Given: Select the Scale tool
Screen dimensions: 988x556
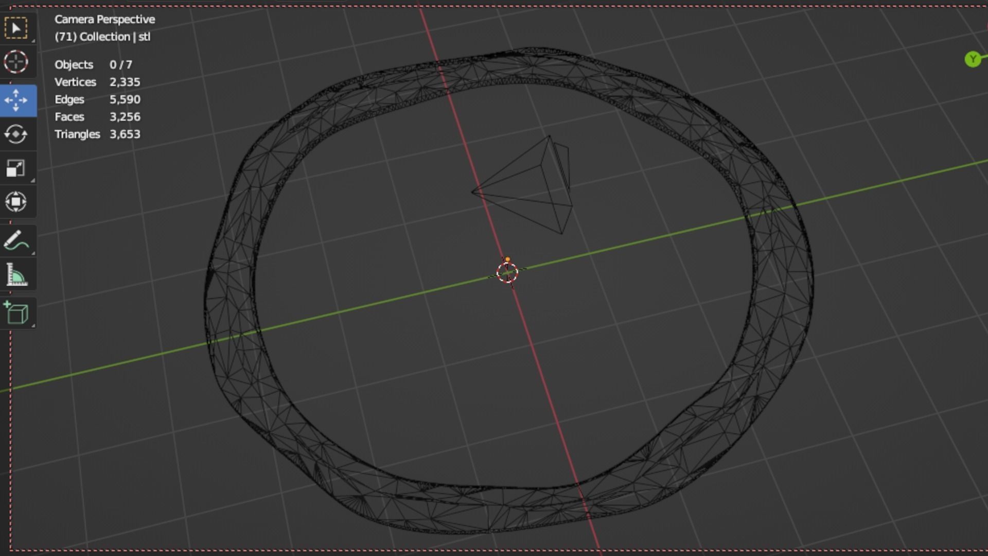Looking at the screenshot, I should pos(16,168).
